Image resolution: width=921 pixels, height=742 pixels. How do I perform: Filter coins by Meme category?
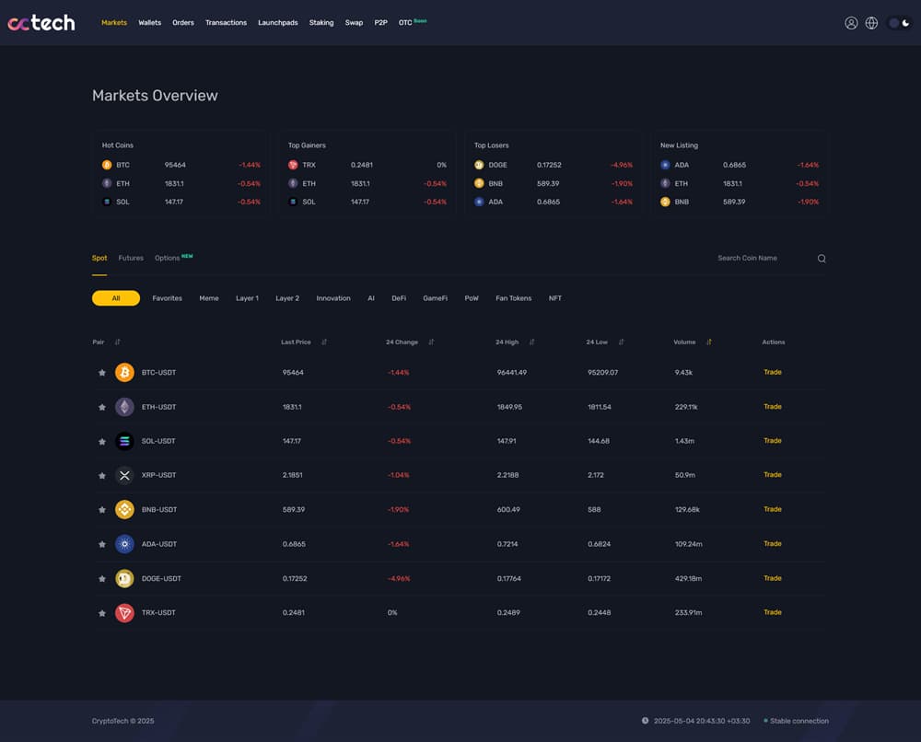pyautogui.click(x=209, y=298)
